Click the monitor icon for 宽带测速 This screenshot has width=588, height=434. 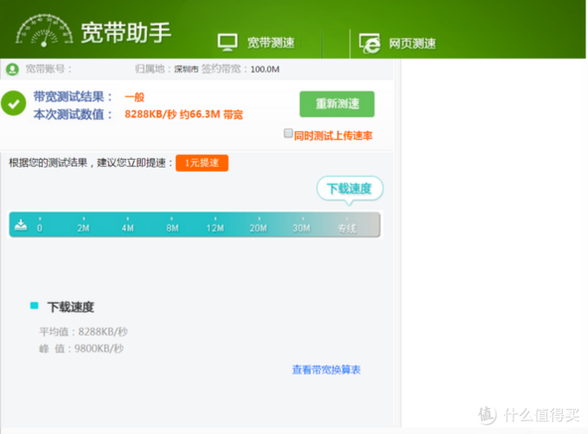point(227,43)
